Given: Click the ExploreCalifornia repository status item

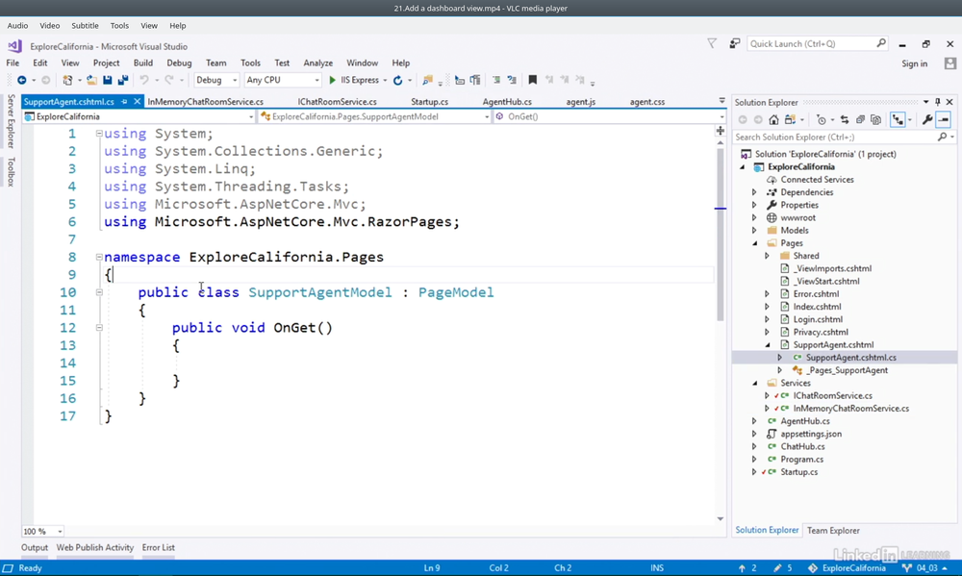Looking at the screenshot, I should (x=848, y=568).
